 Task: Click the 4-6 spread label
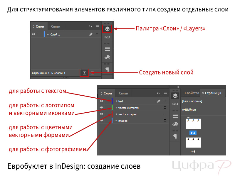pyautogui.click(x=193, y=151)
